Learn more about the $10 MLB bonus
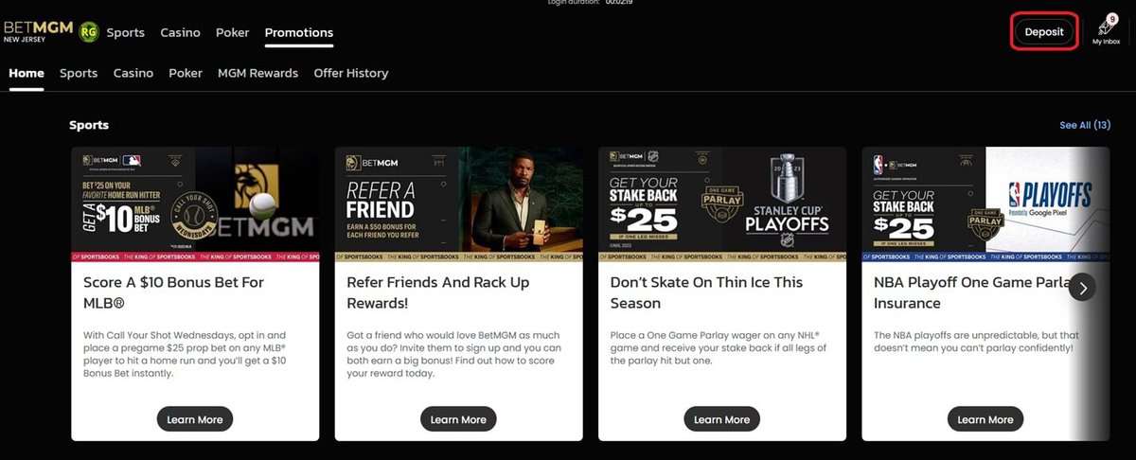Viewport: 1136px width, 460px height. point(195,419)
